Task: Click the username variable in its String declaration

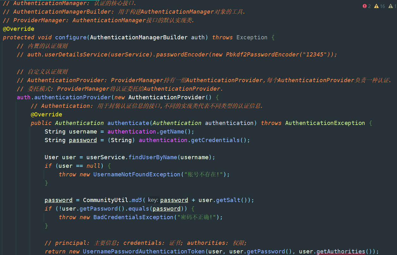Action: coord(83,132)
